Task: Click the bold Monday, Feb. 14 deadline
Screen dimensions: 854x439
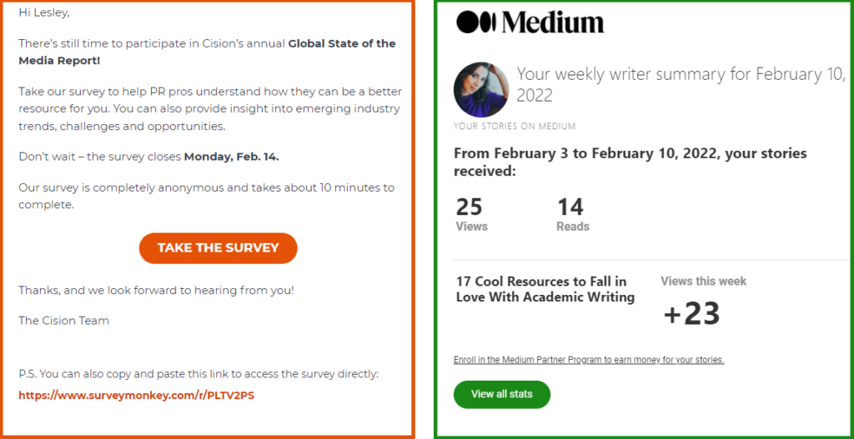Action: point(232,157)
